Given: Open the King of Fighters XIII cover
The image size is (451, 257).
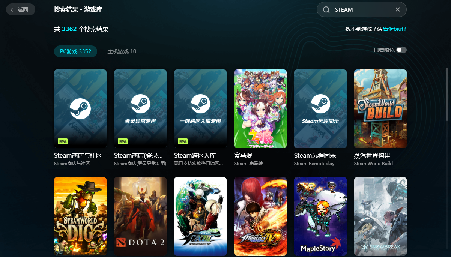Looking at the screenshot, I should coord(200,216).
